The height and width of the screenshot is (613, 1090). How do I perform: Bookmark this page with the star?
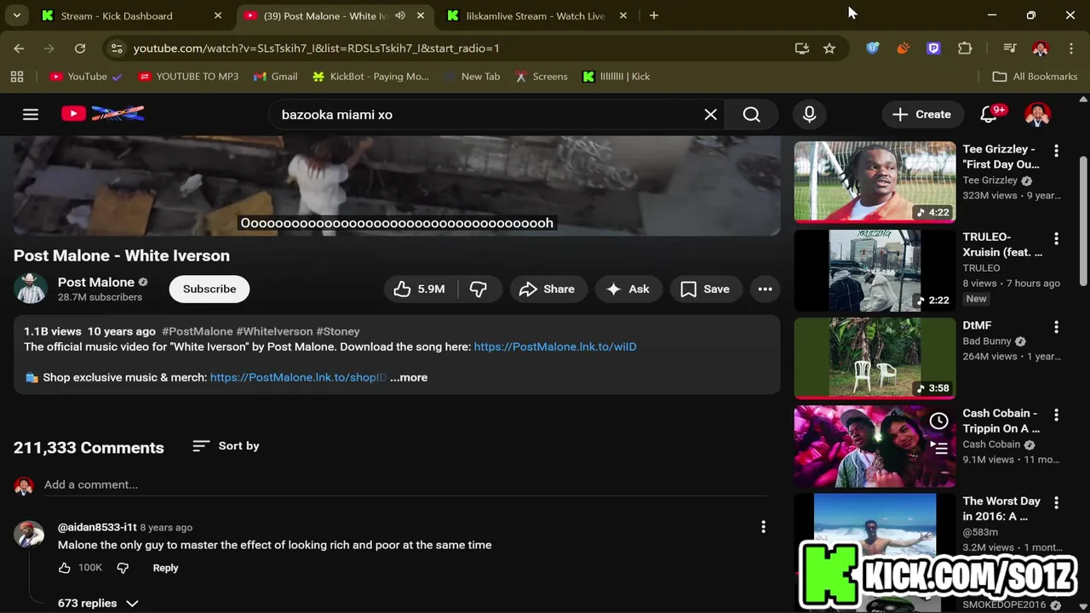[829, 49]
